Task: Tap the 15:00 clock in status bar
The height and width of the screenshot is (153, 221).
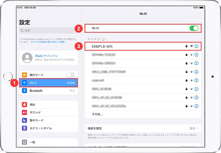Action: pyautogui.click(x=19, y=8)
